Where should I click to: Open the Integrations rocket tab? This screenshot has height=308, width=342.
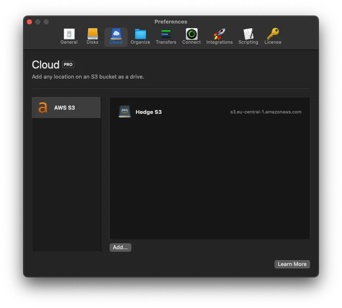tap(219, 37)
